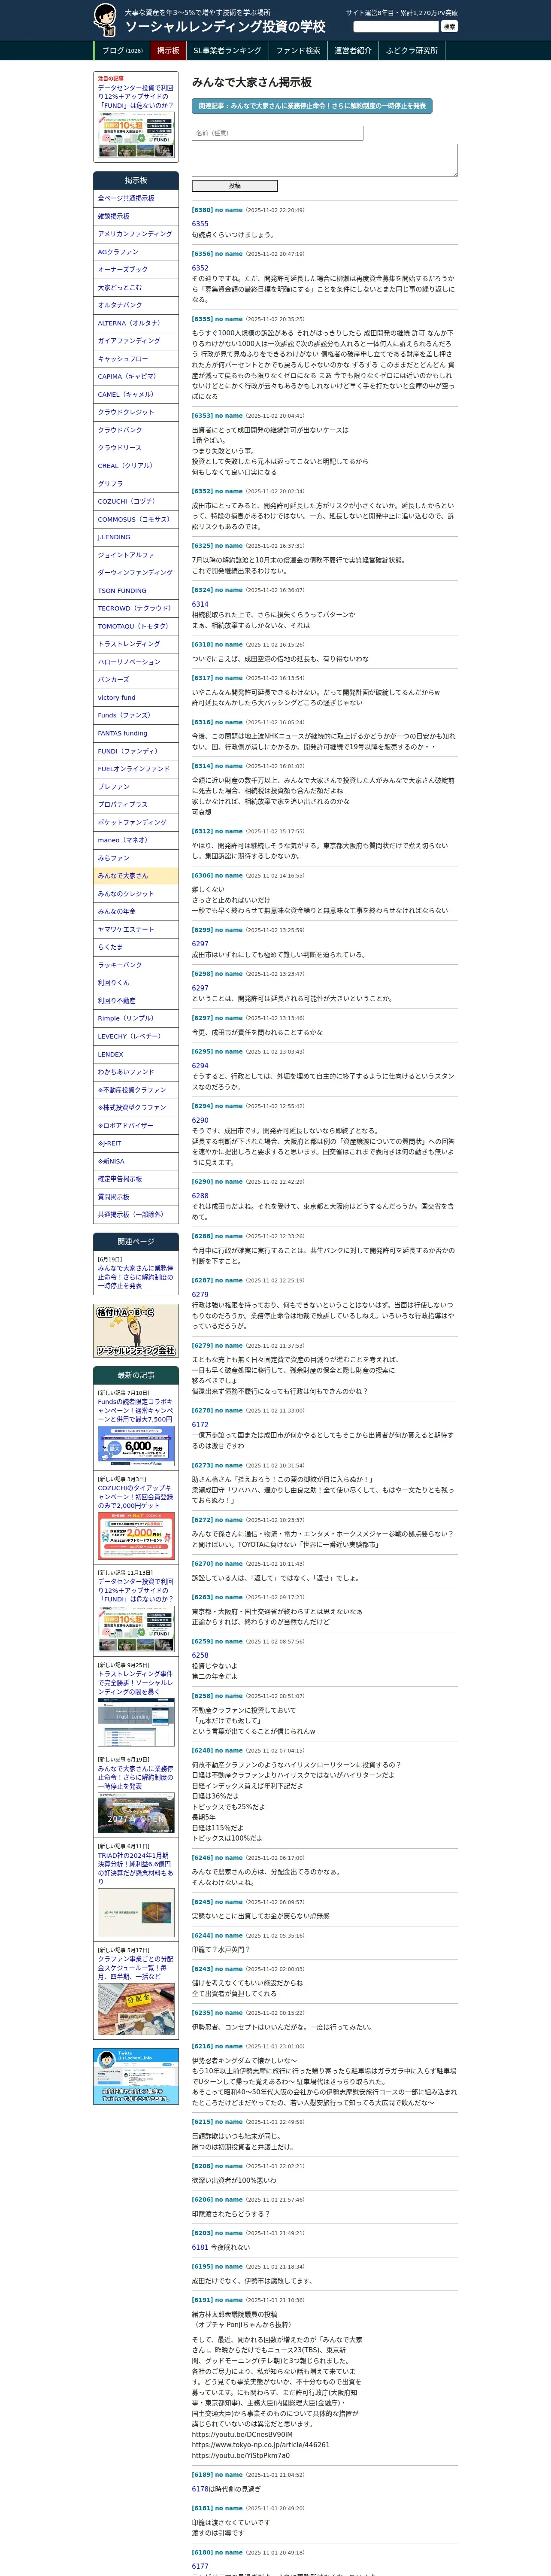Open the オーナーズブック board
Image resolution: width=551 pixels, height=2576 pixels.
pos(136,270)
